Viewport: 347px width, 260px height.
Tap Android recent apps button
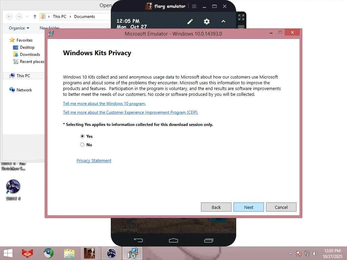click(208, 240)
